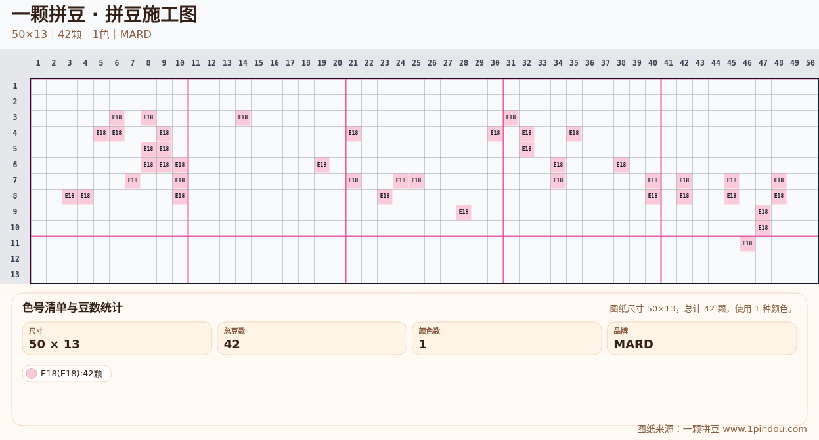Image resolution: width=819 pixels, height=440 pixels.
Task: Select E18 bead at column 31, row 3
Action: [511, 118]
